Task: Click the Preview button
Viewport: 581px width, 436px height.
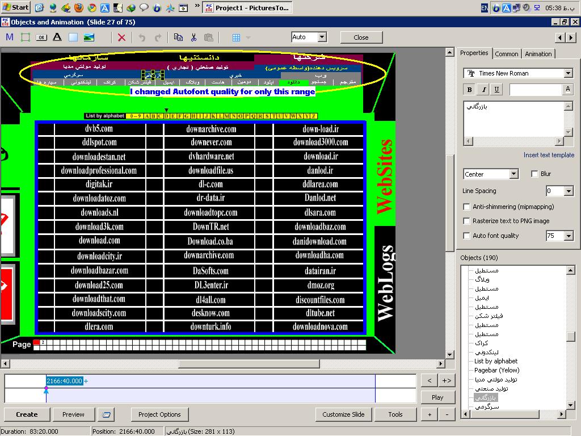Action: tap(73, 414)
